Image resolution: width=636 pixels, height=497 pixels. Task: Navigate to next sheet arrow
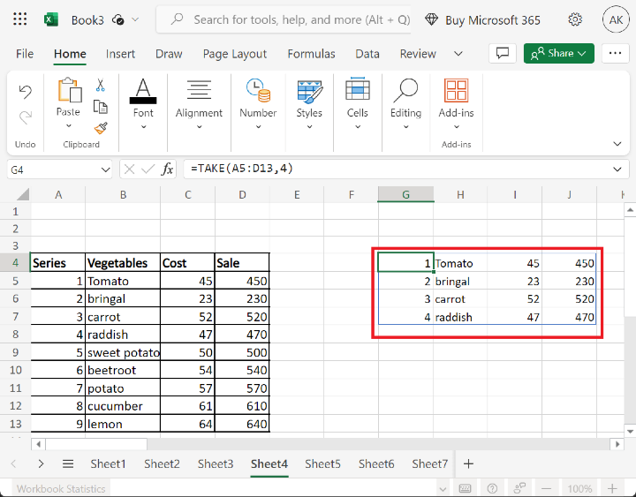[41, 463]
